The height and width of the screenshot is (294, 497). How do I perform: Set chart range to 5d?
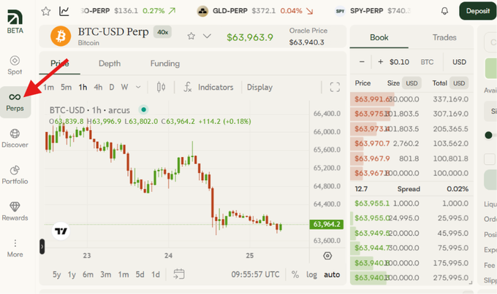pyautogui.click(x=140, y=274)
